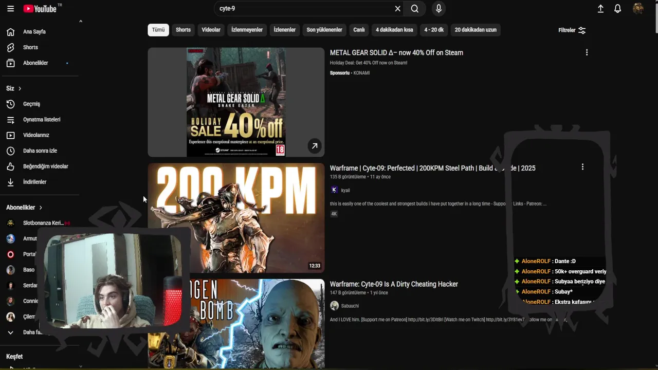This screenshot has width=658, height=370.
Task: Select the Tümü filter chip
Action: point(158,30)
